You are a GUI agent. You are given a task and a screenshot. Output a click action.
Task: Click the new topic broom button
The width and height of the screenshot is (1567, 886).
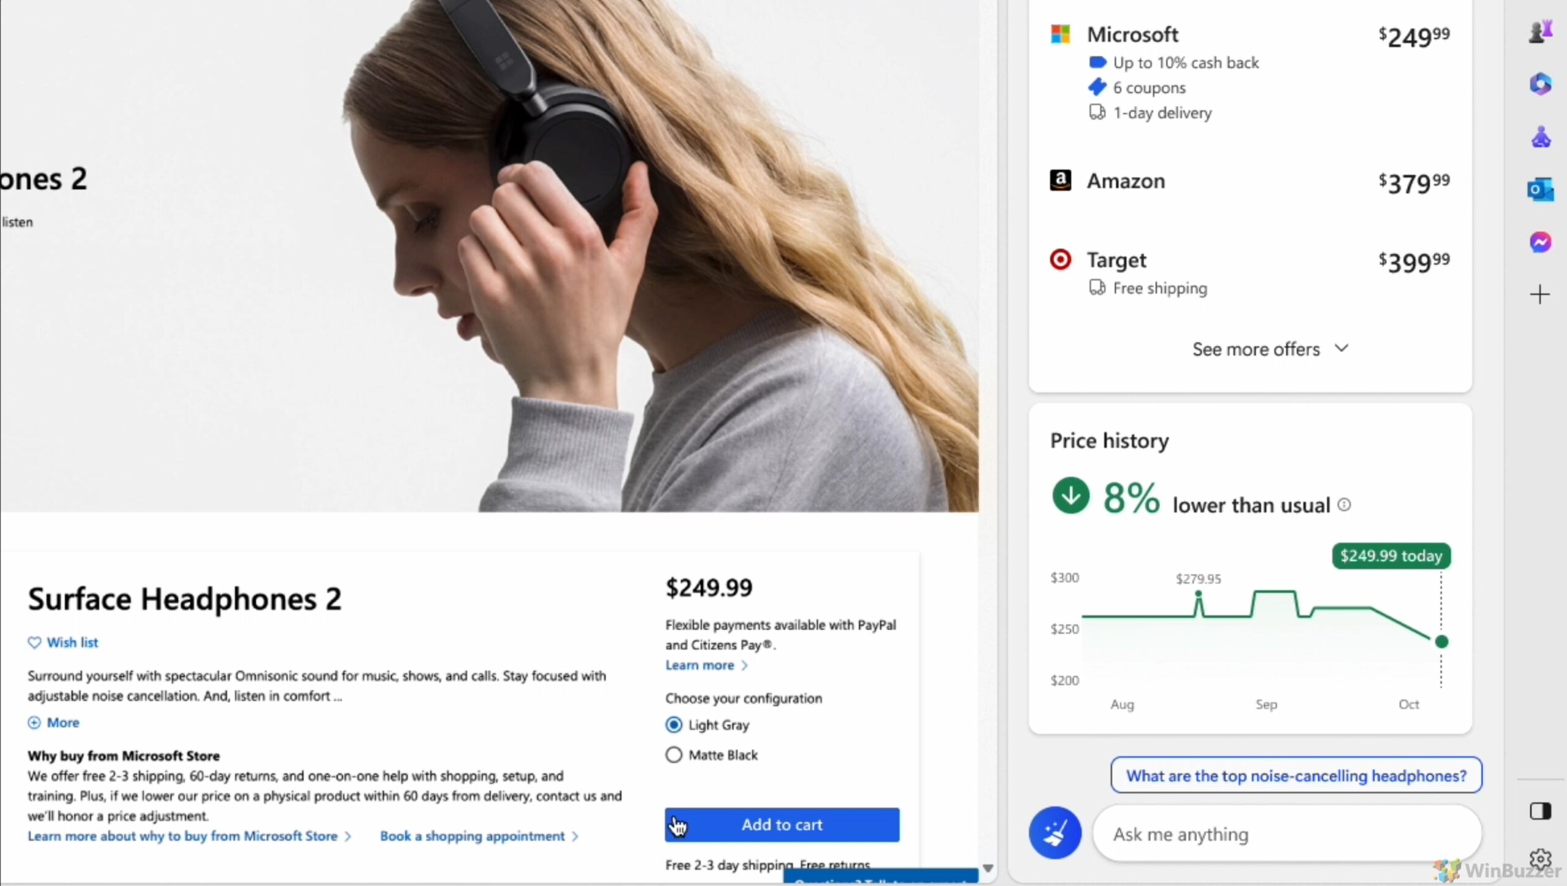(1055, 833)
